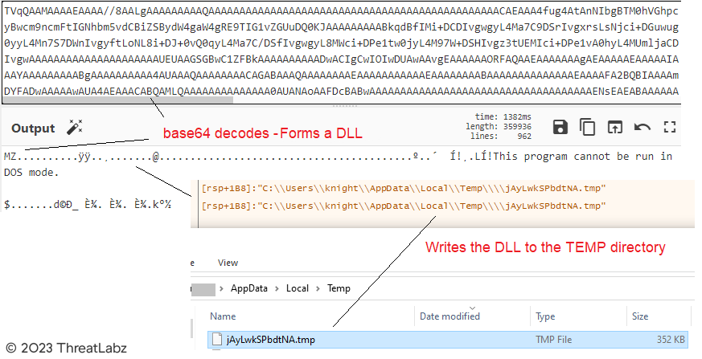Screen dimensions: 702x359
Task: Save the output to a file
Action: click(x=561, y=127)
